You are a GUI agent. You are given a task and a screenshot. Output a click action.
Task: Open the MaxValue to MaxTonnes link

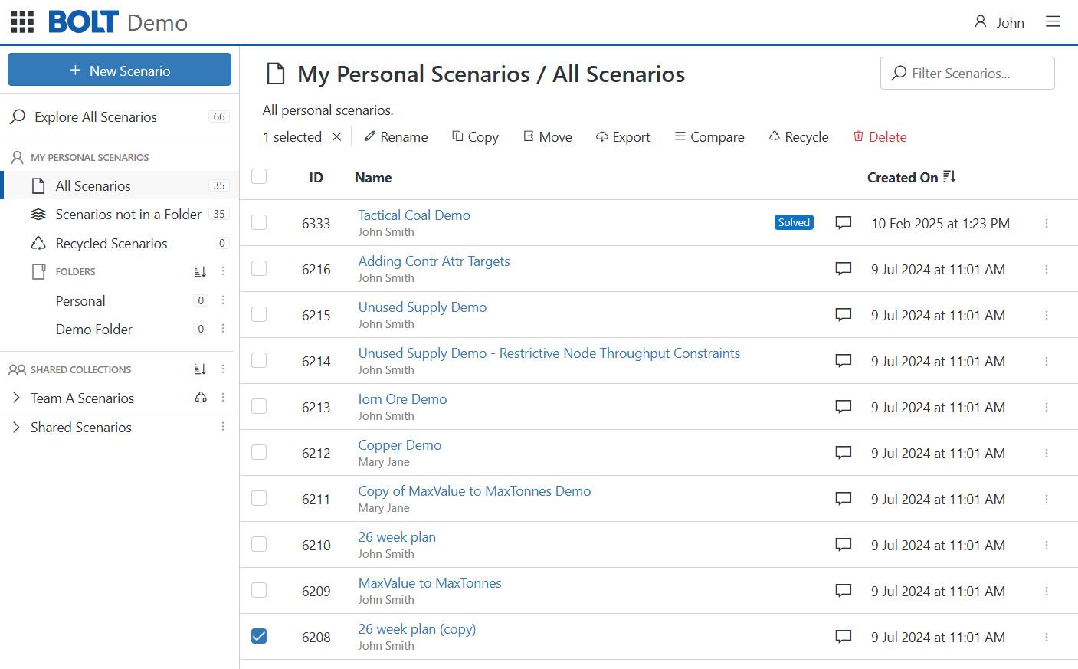(x=430, y=583)
